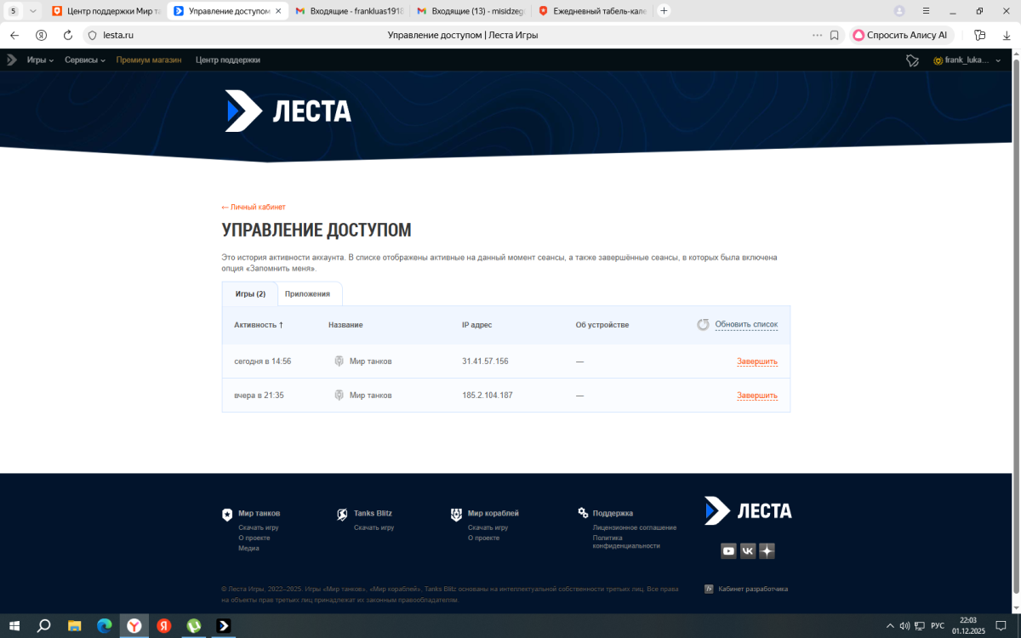Click Мир танков icon in вчера 21:35 row
The width and height of the screenshot is (1021, 638).
339,396
